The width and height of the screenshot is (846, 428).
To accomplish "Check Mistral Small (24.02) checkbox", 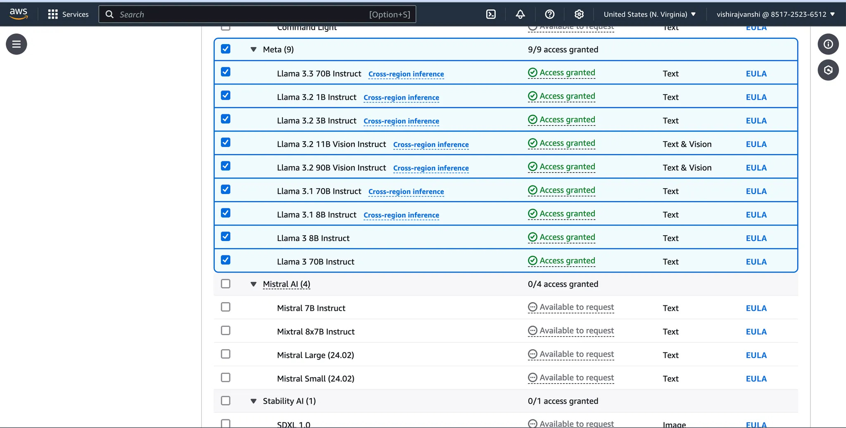I will coord(226,378).
